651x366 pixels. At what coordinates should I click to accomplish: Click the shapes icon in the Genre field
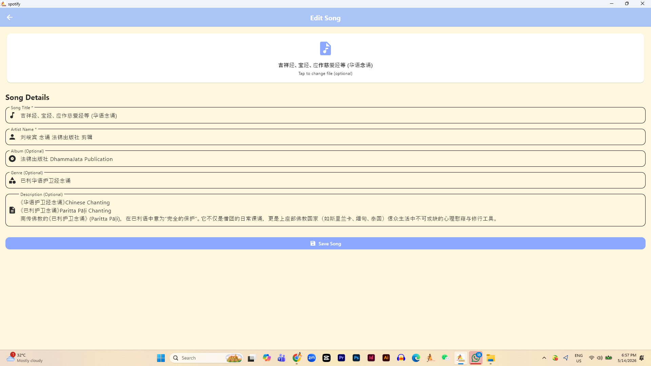click(13, 180)
